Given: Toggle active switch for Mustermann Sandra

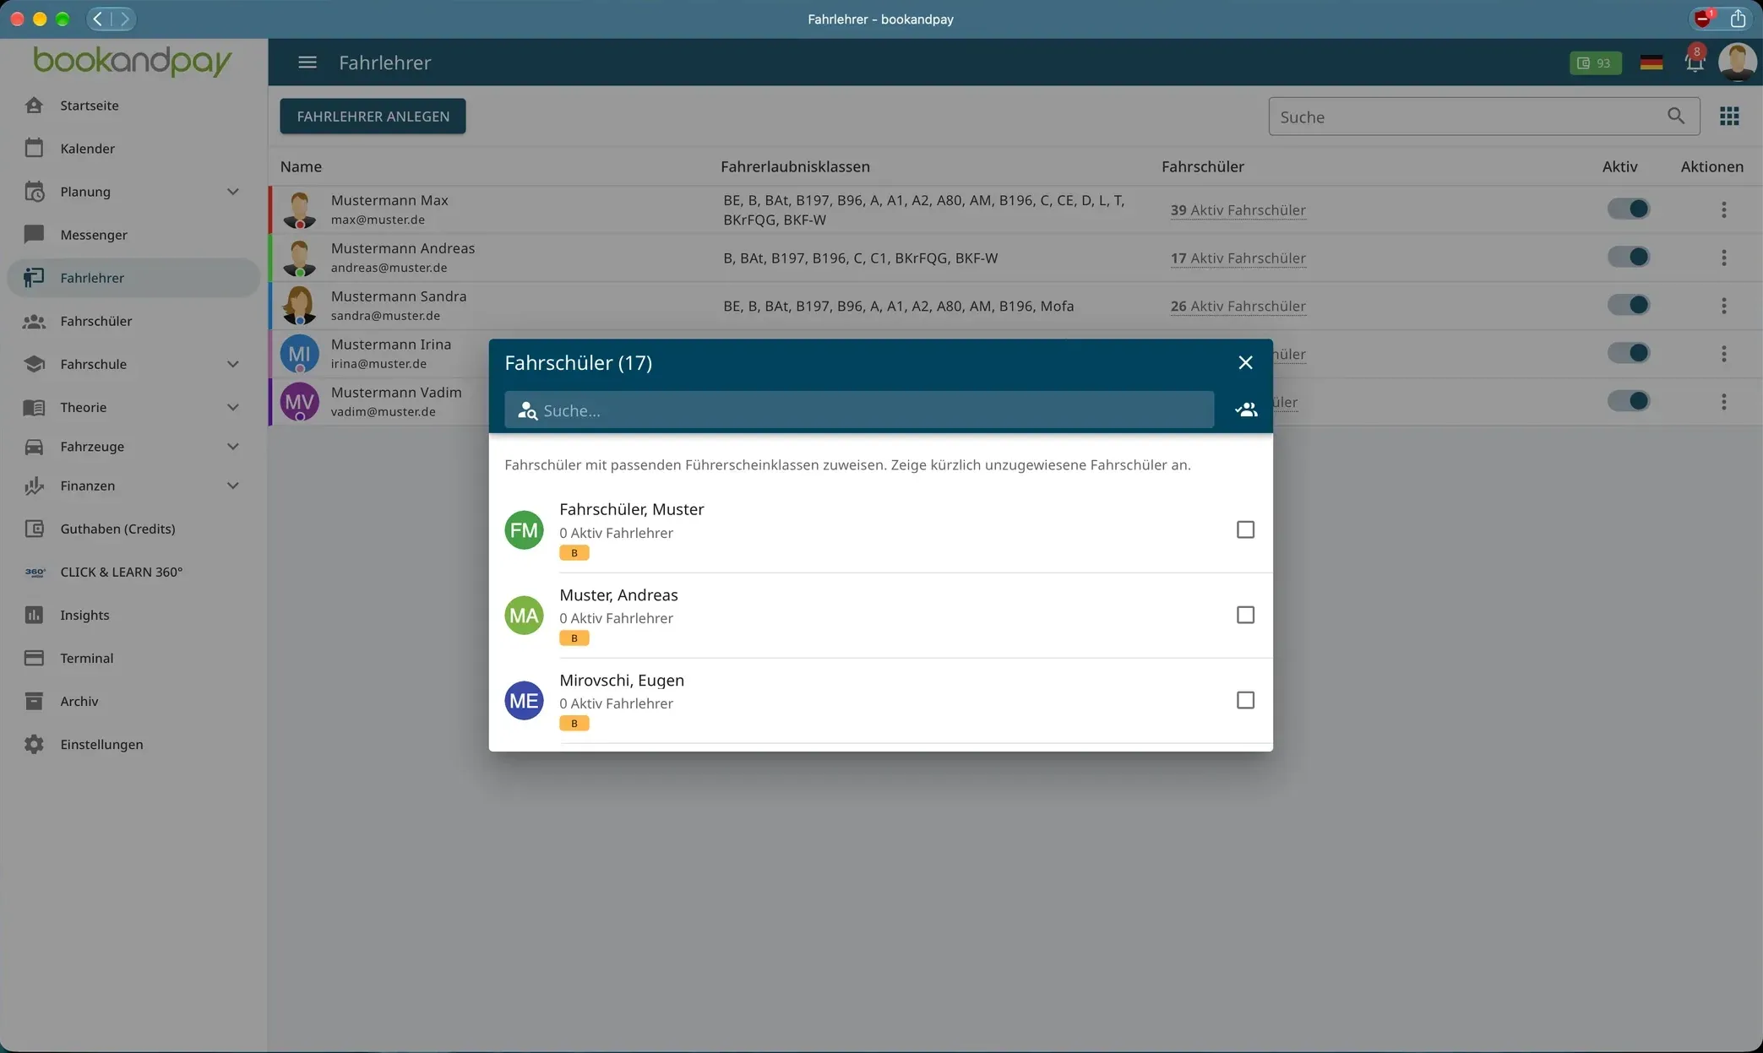Looking at the screenshot, I should click(x=1628, y=305).
